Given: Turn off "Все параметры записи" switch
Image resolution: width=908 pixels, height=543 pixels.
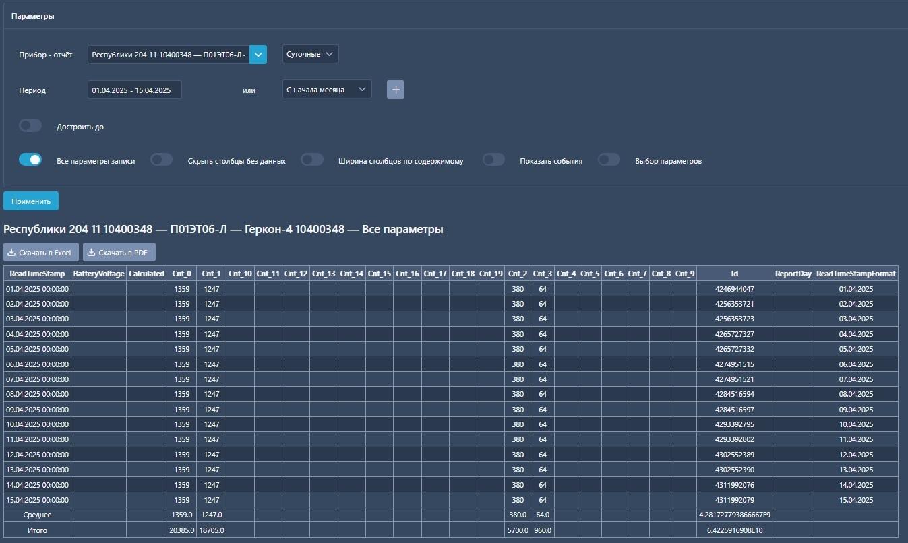Looking at the screenshot, I should [x=30, y=160].
